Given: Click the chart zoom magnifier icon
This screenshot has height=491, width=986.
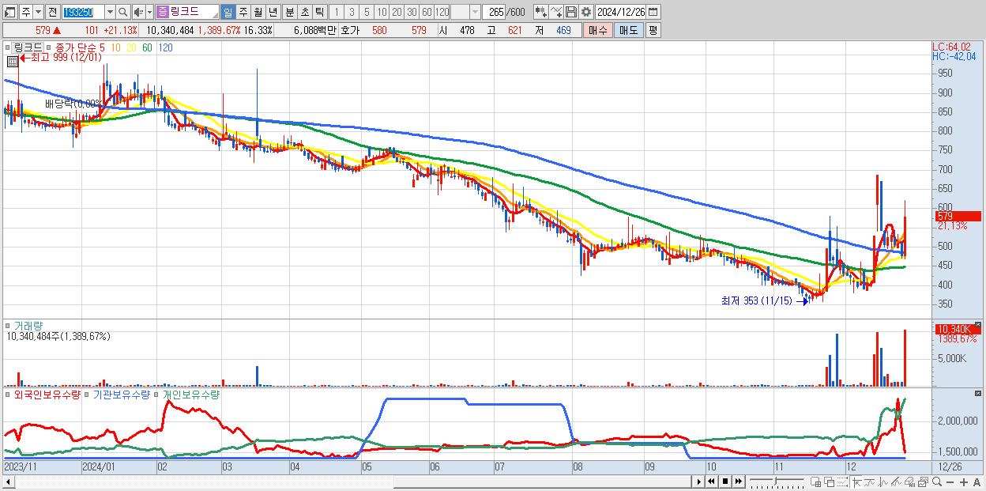Looking at the screenshot, I should [x=937, y=482].
